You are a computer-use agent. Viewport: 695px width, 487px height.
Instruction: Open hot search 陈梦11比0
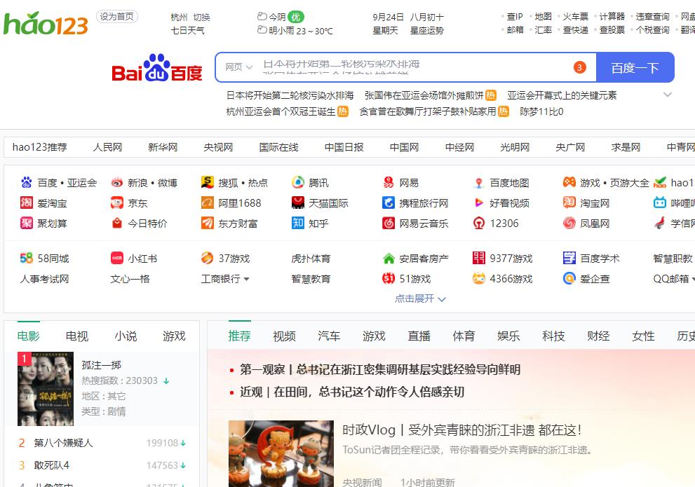coord(541,111)
